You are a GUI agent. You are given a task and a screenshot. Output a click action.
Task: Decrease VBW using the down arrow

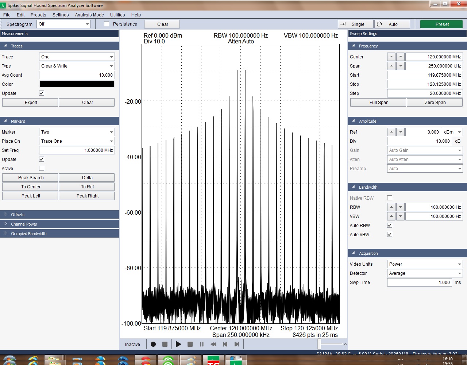coord(400,216)
